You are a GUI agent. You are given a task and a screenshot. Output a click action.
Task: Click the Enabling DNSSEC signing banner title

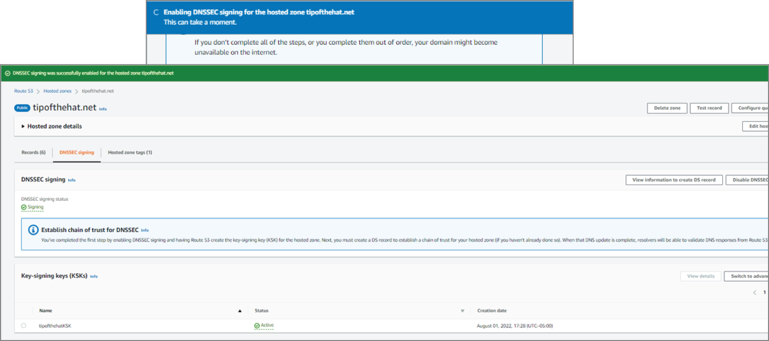click(259, 12)
